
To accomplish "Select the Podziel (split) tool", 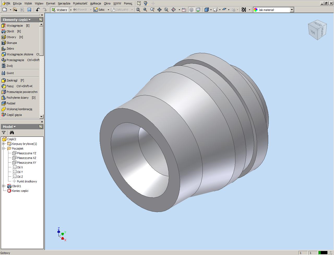I will tap(8, 103).
